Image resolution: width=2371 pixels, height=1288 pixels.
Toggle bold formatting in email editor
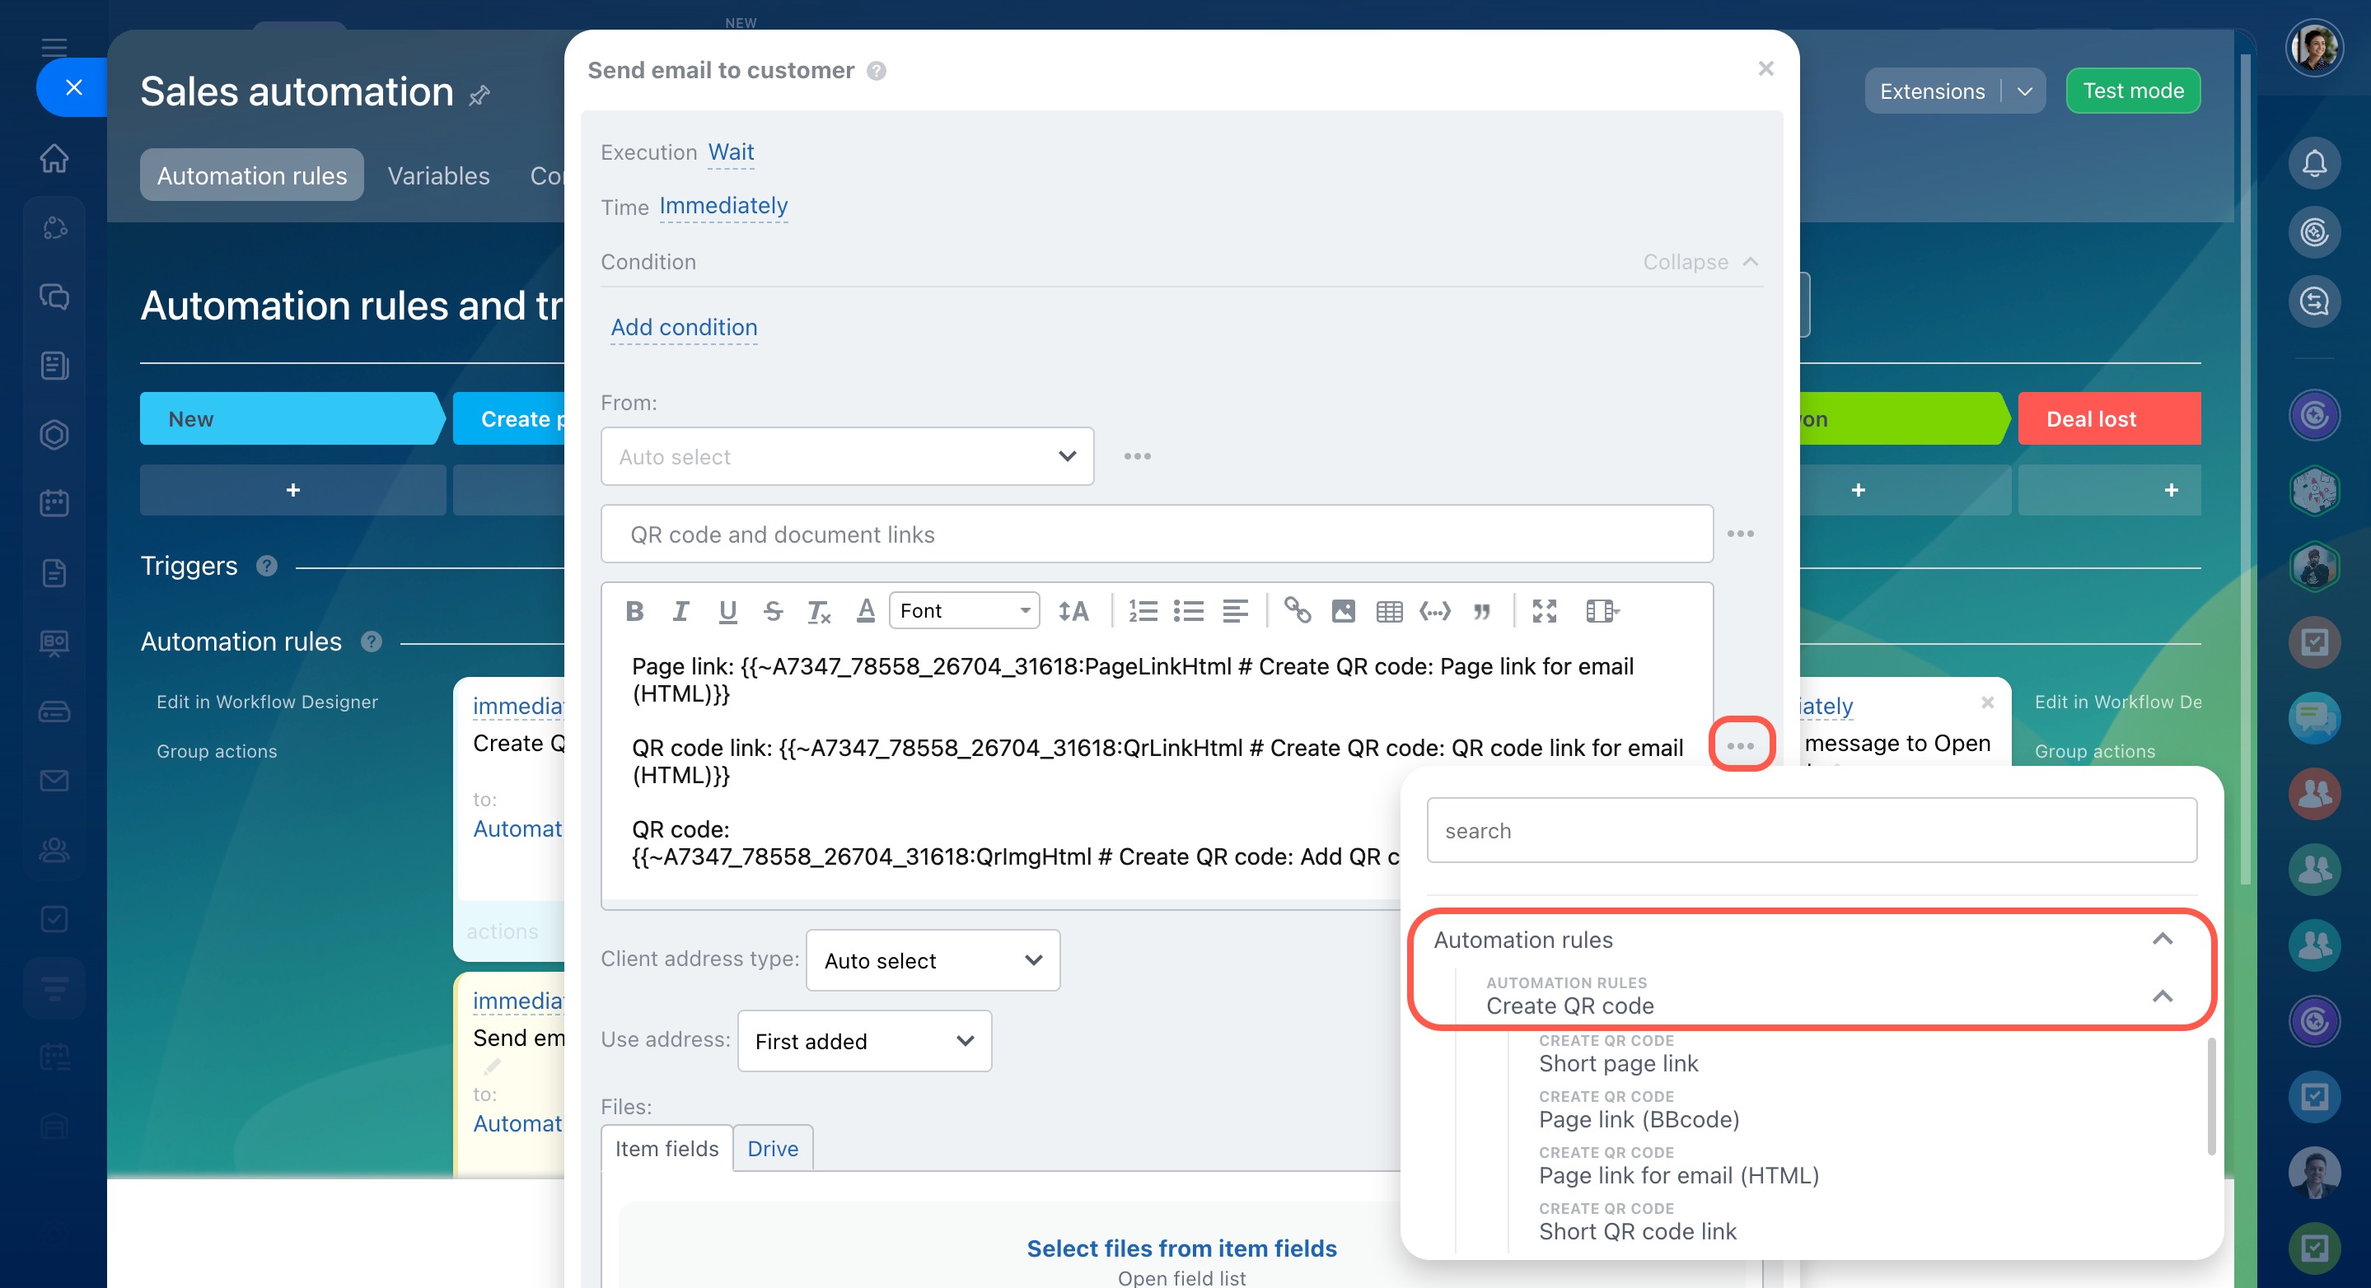(634, 611)
